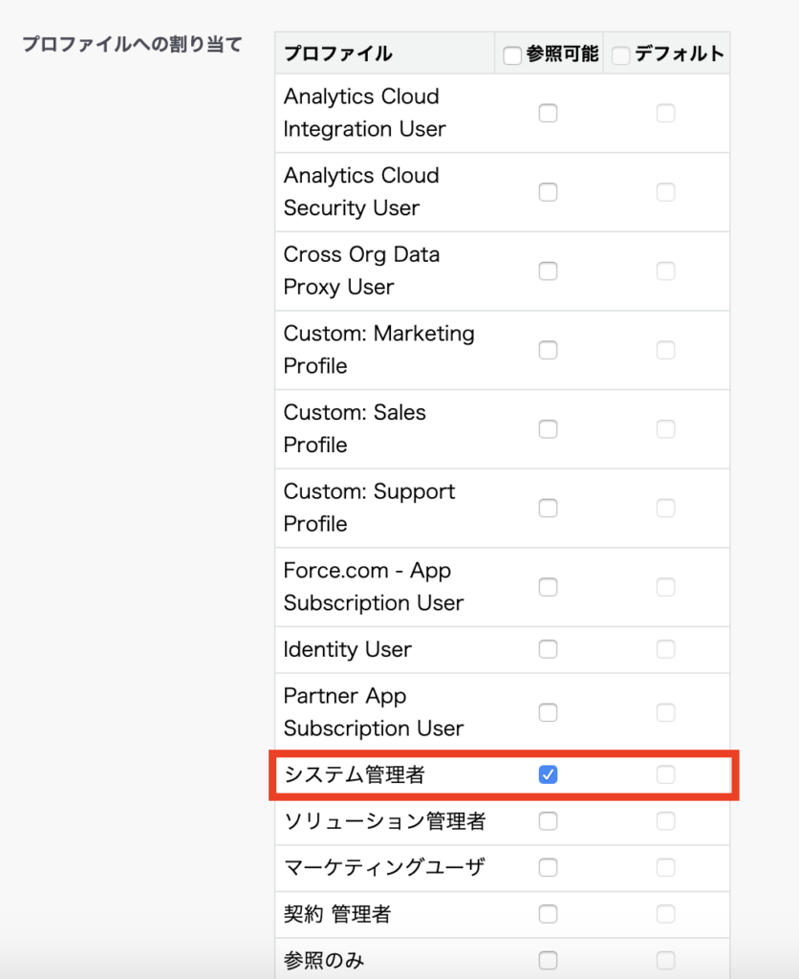The image size is (799, 979).
Task: Click デフォルト checkbox for ソリューション管理者
Action: 665,821
